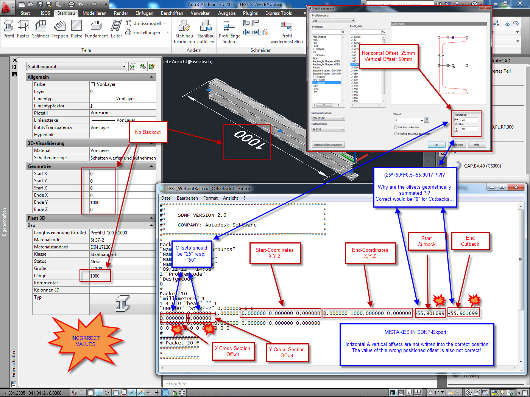Screen dimensions: 530x397
Task: Click quick select icon in properties palette
Action: click(152, 67)
